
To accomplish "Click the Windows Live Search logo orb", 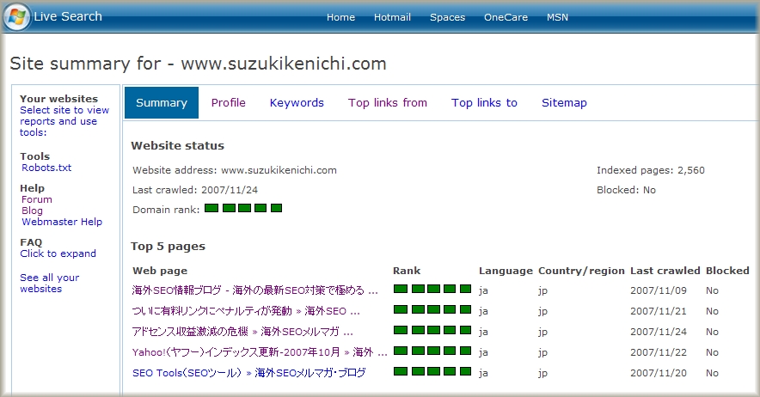I will pos(17,17).
